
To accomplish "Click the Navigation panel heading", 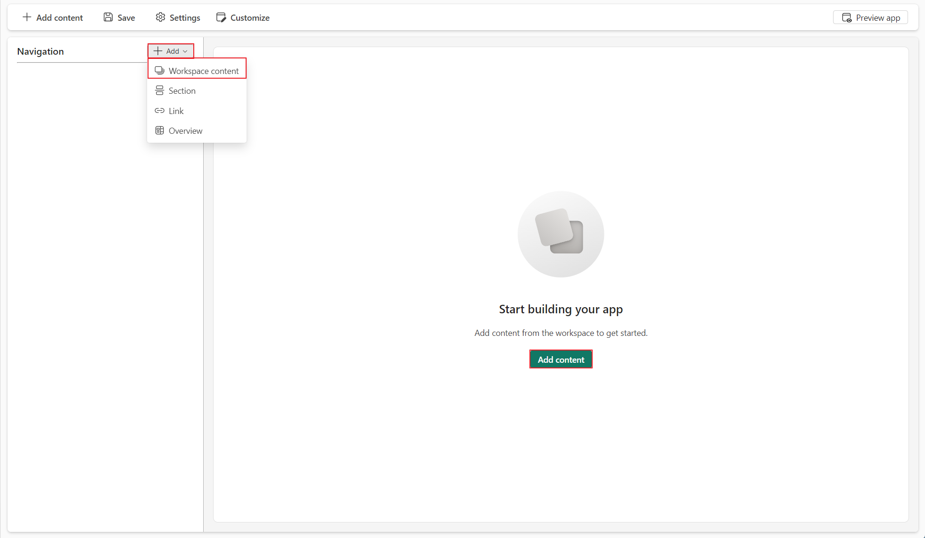I will [x=41, y=51].
